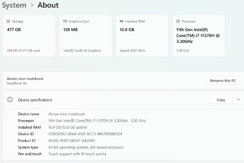The image size is (244, 163).
Task: Select Product ID value 00342-41451-08547-AAOEM
Action: click(71, 141)
